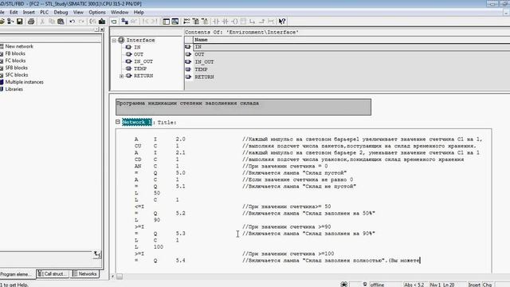Image resolution: width=510 pixels, height=287 pixels.
Task: Click the close branch icon
Action: pyautogui.click(x=262, y=22)
